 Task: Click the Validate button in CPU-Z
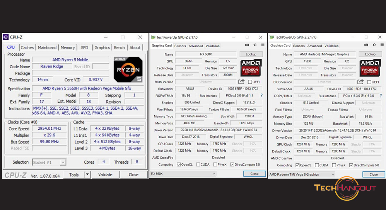[105, 174]
